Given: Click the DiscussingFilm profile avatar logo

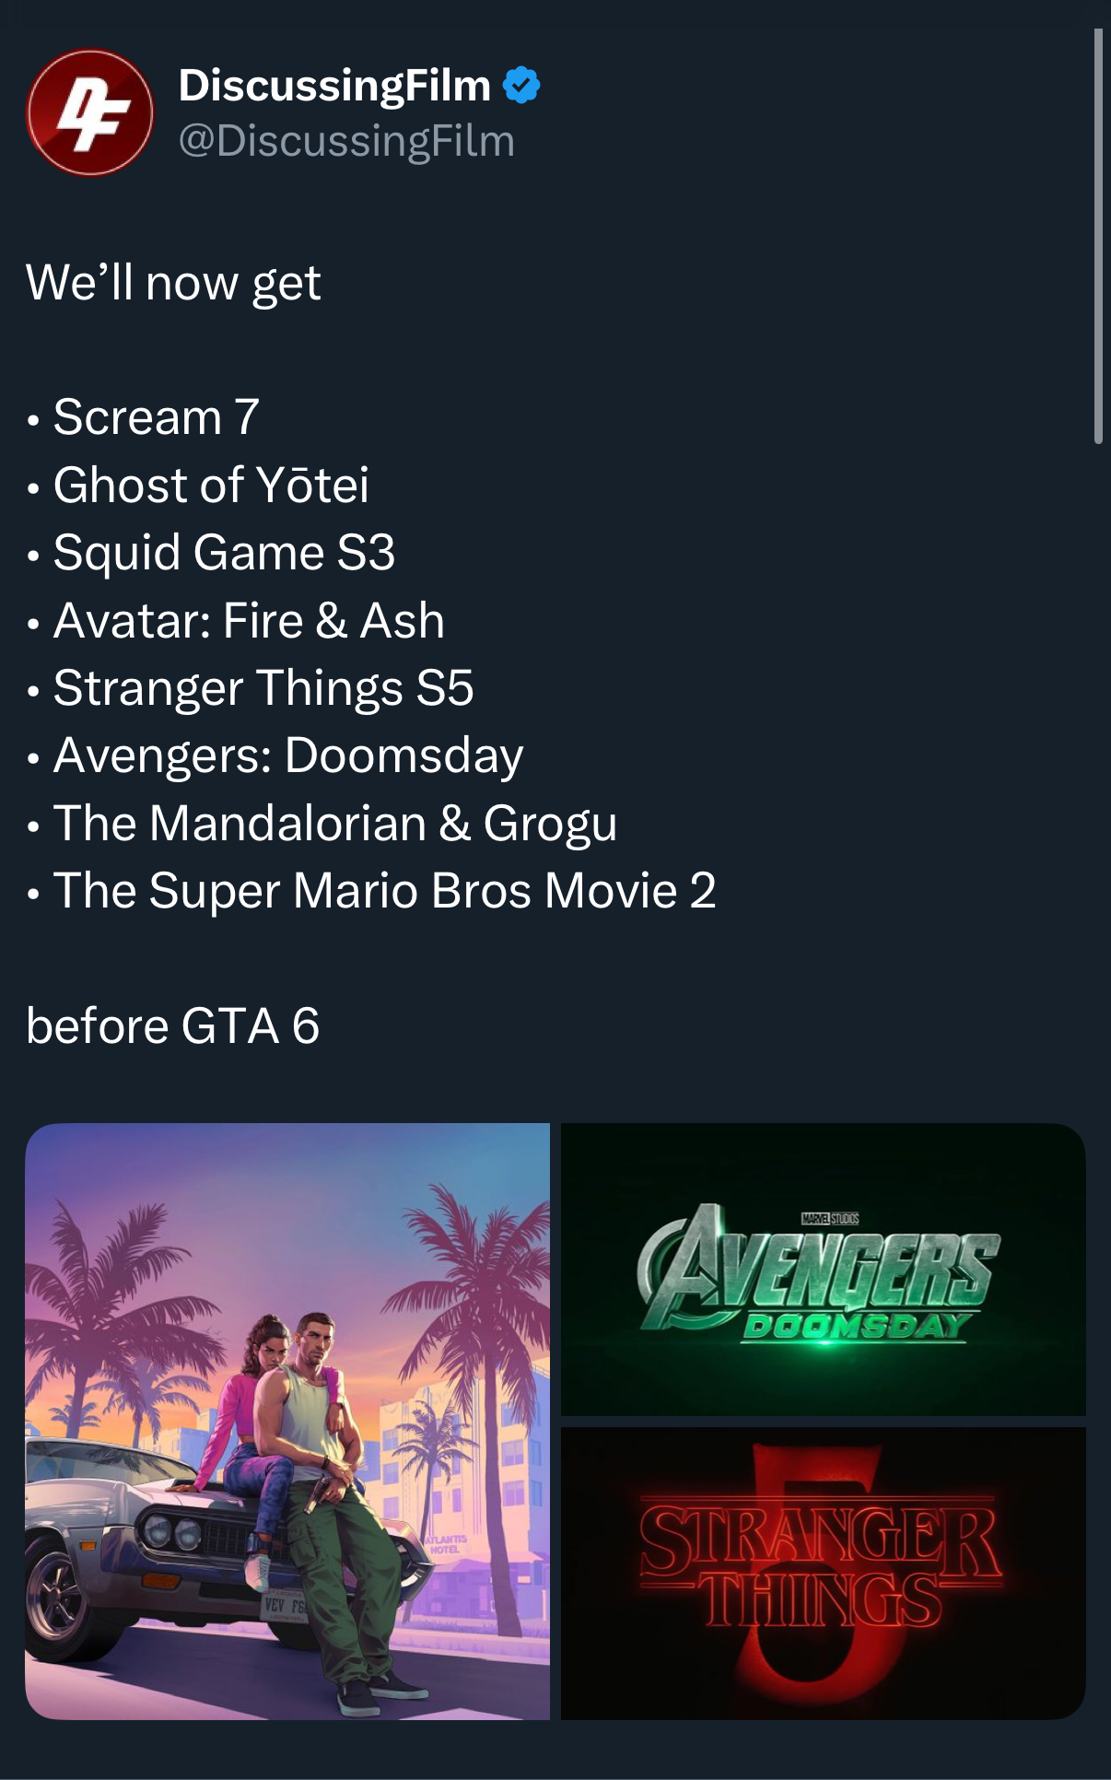Looking at the screenshot, I should coord(89,112).
